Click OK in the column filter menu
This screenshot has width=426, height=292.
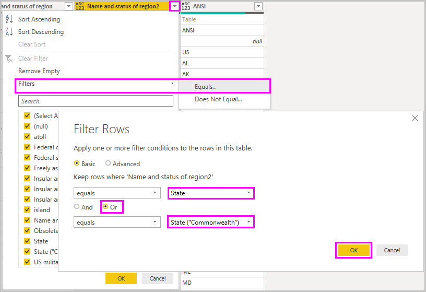pos(121,278)
